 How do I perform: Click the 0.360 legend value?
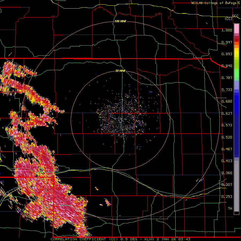click(x=227, y=173)
